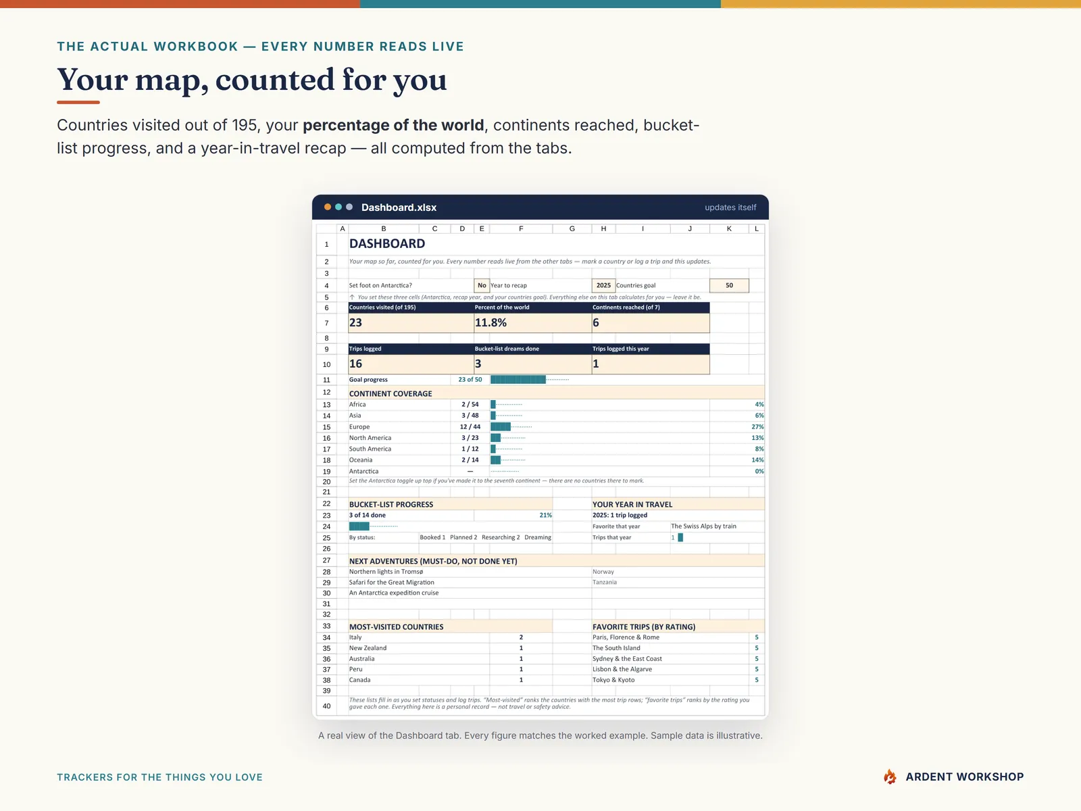Click 'The Swiss Alps by train' cell
Viewport: 1081px width, 811px height.
point(703,526)
